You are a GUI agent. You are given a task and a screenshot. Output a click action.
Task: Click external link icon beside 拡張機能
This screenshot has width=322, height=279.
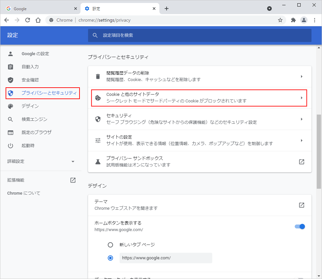(73, 180)
